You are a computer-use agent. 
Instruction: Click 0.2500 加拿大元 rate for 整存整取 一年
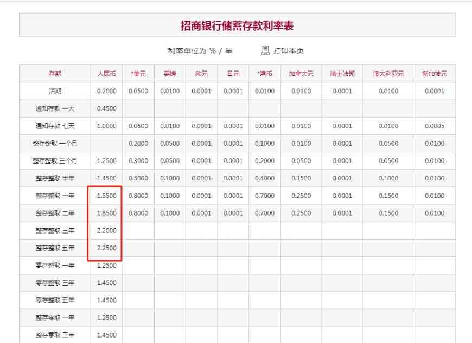(301, 196)
